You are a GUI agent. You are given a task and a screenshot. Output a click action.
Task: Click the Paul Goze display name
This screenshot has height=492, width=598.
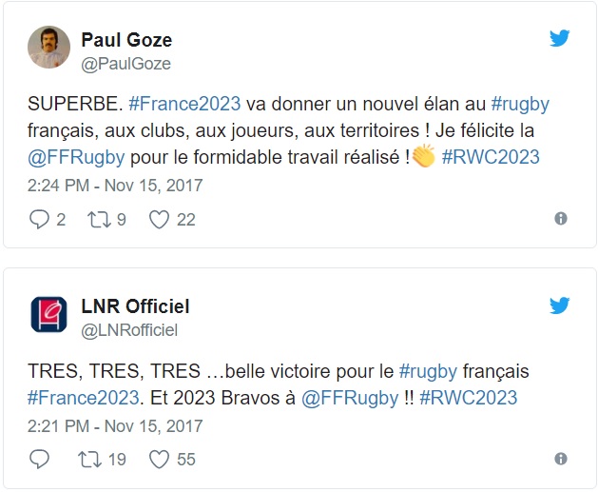tap(126, 39)
